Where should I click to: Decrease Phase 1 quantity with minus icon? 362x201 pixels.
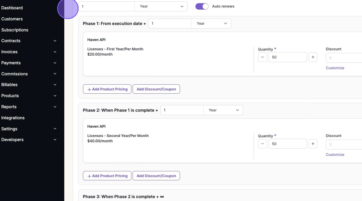click(262, 57)
